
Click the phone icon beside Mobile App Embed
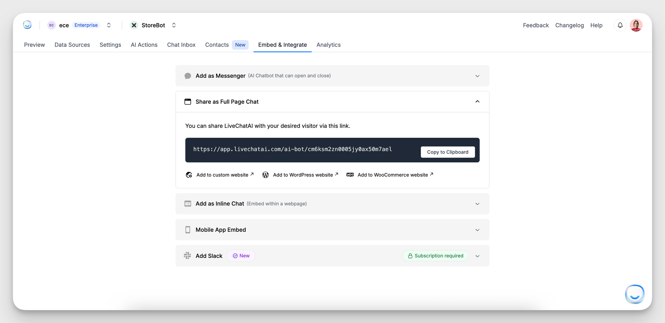coord(188,230)
